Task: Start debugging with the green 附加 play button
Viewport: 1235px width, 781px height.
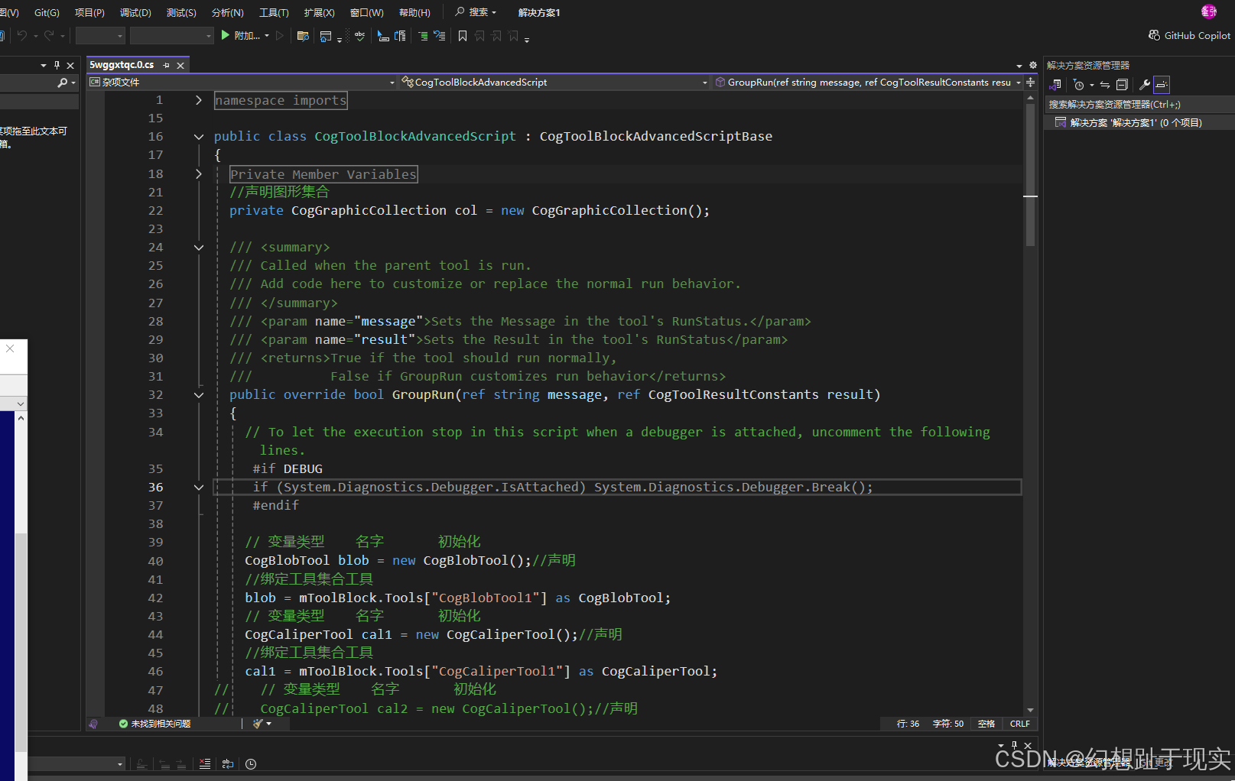Action: (225, 35)
